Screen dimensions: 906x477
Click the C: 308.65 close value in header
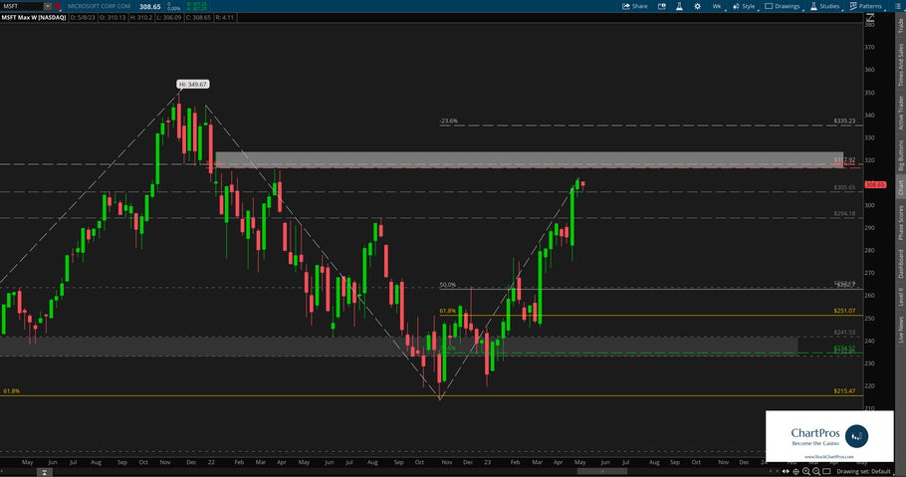pos(198,17)
